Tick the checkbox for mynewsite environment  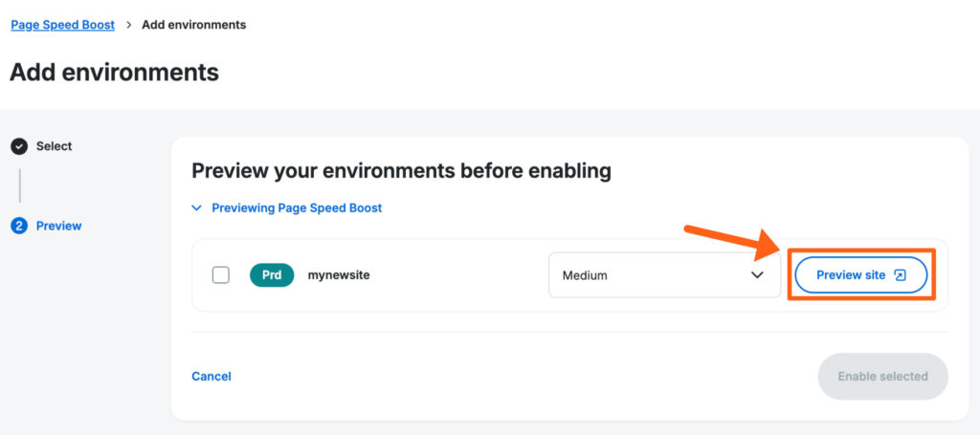(x=221, y=274)
